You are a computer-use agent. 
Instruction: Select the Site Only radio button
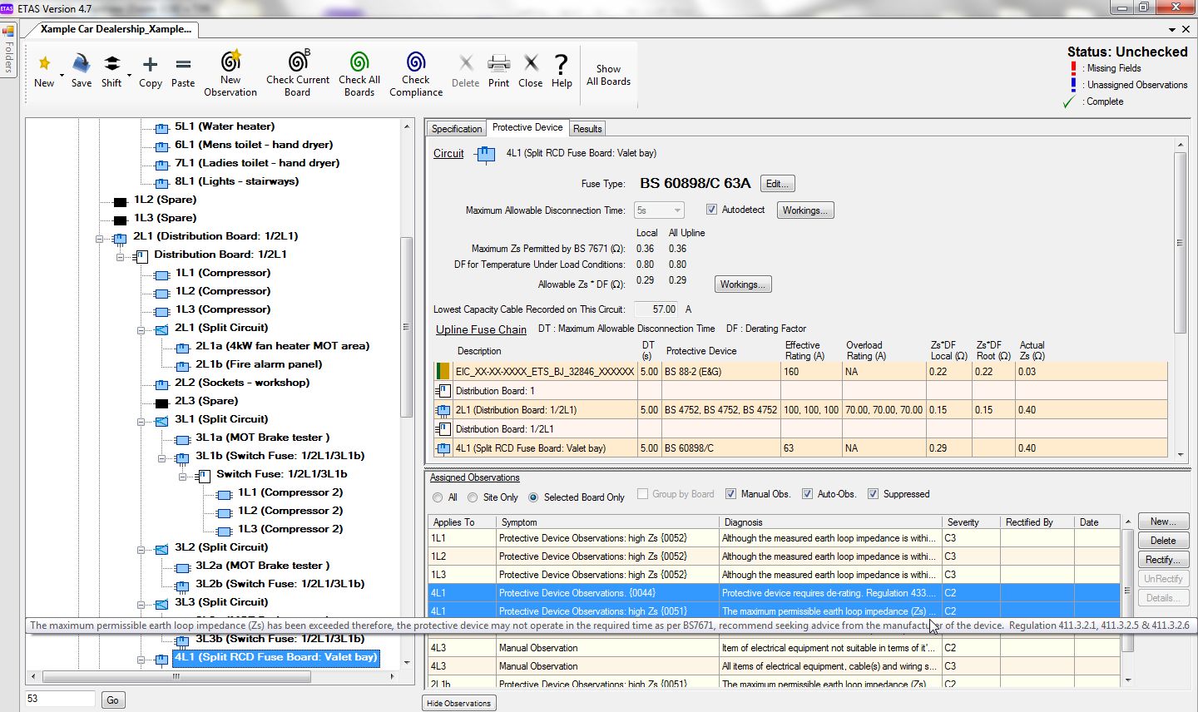(x=473, y=497)
